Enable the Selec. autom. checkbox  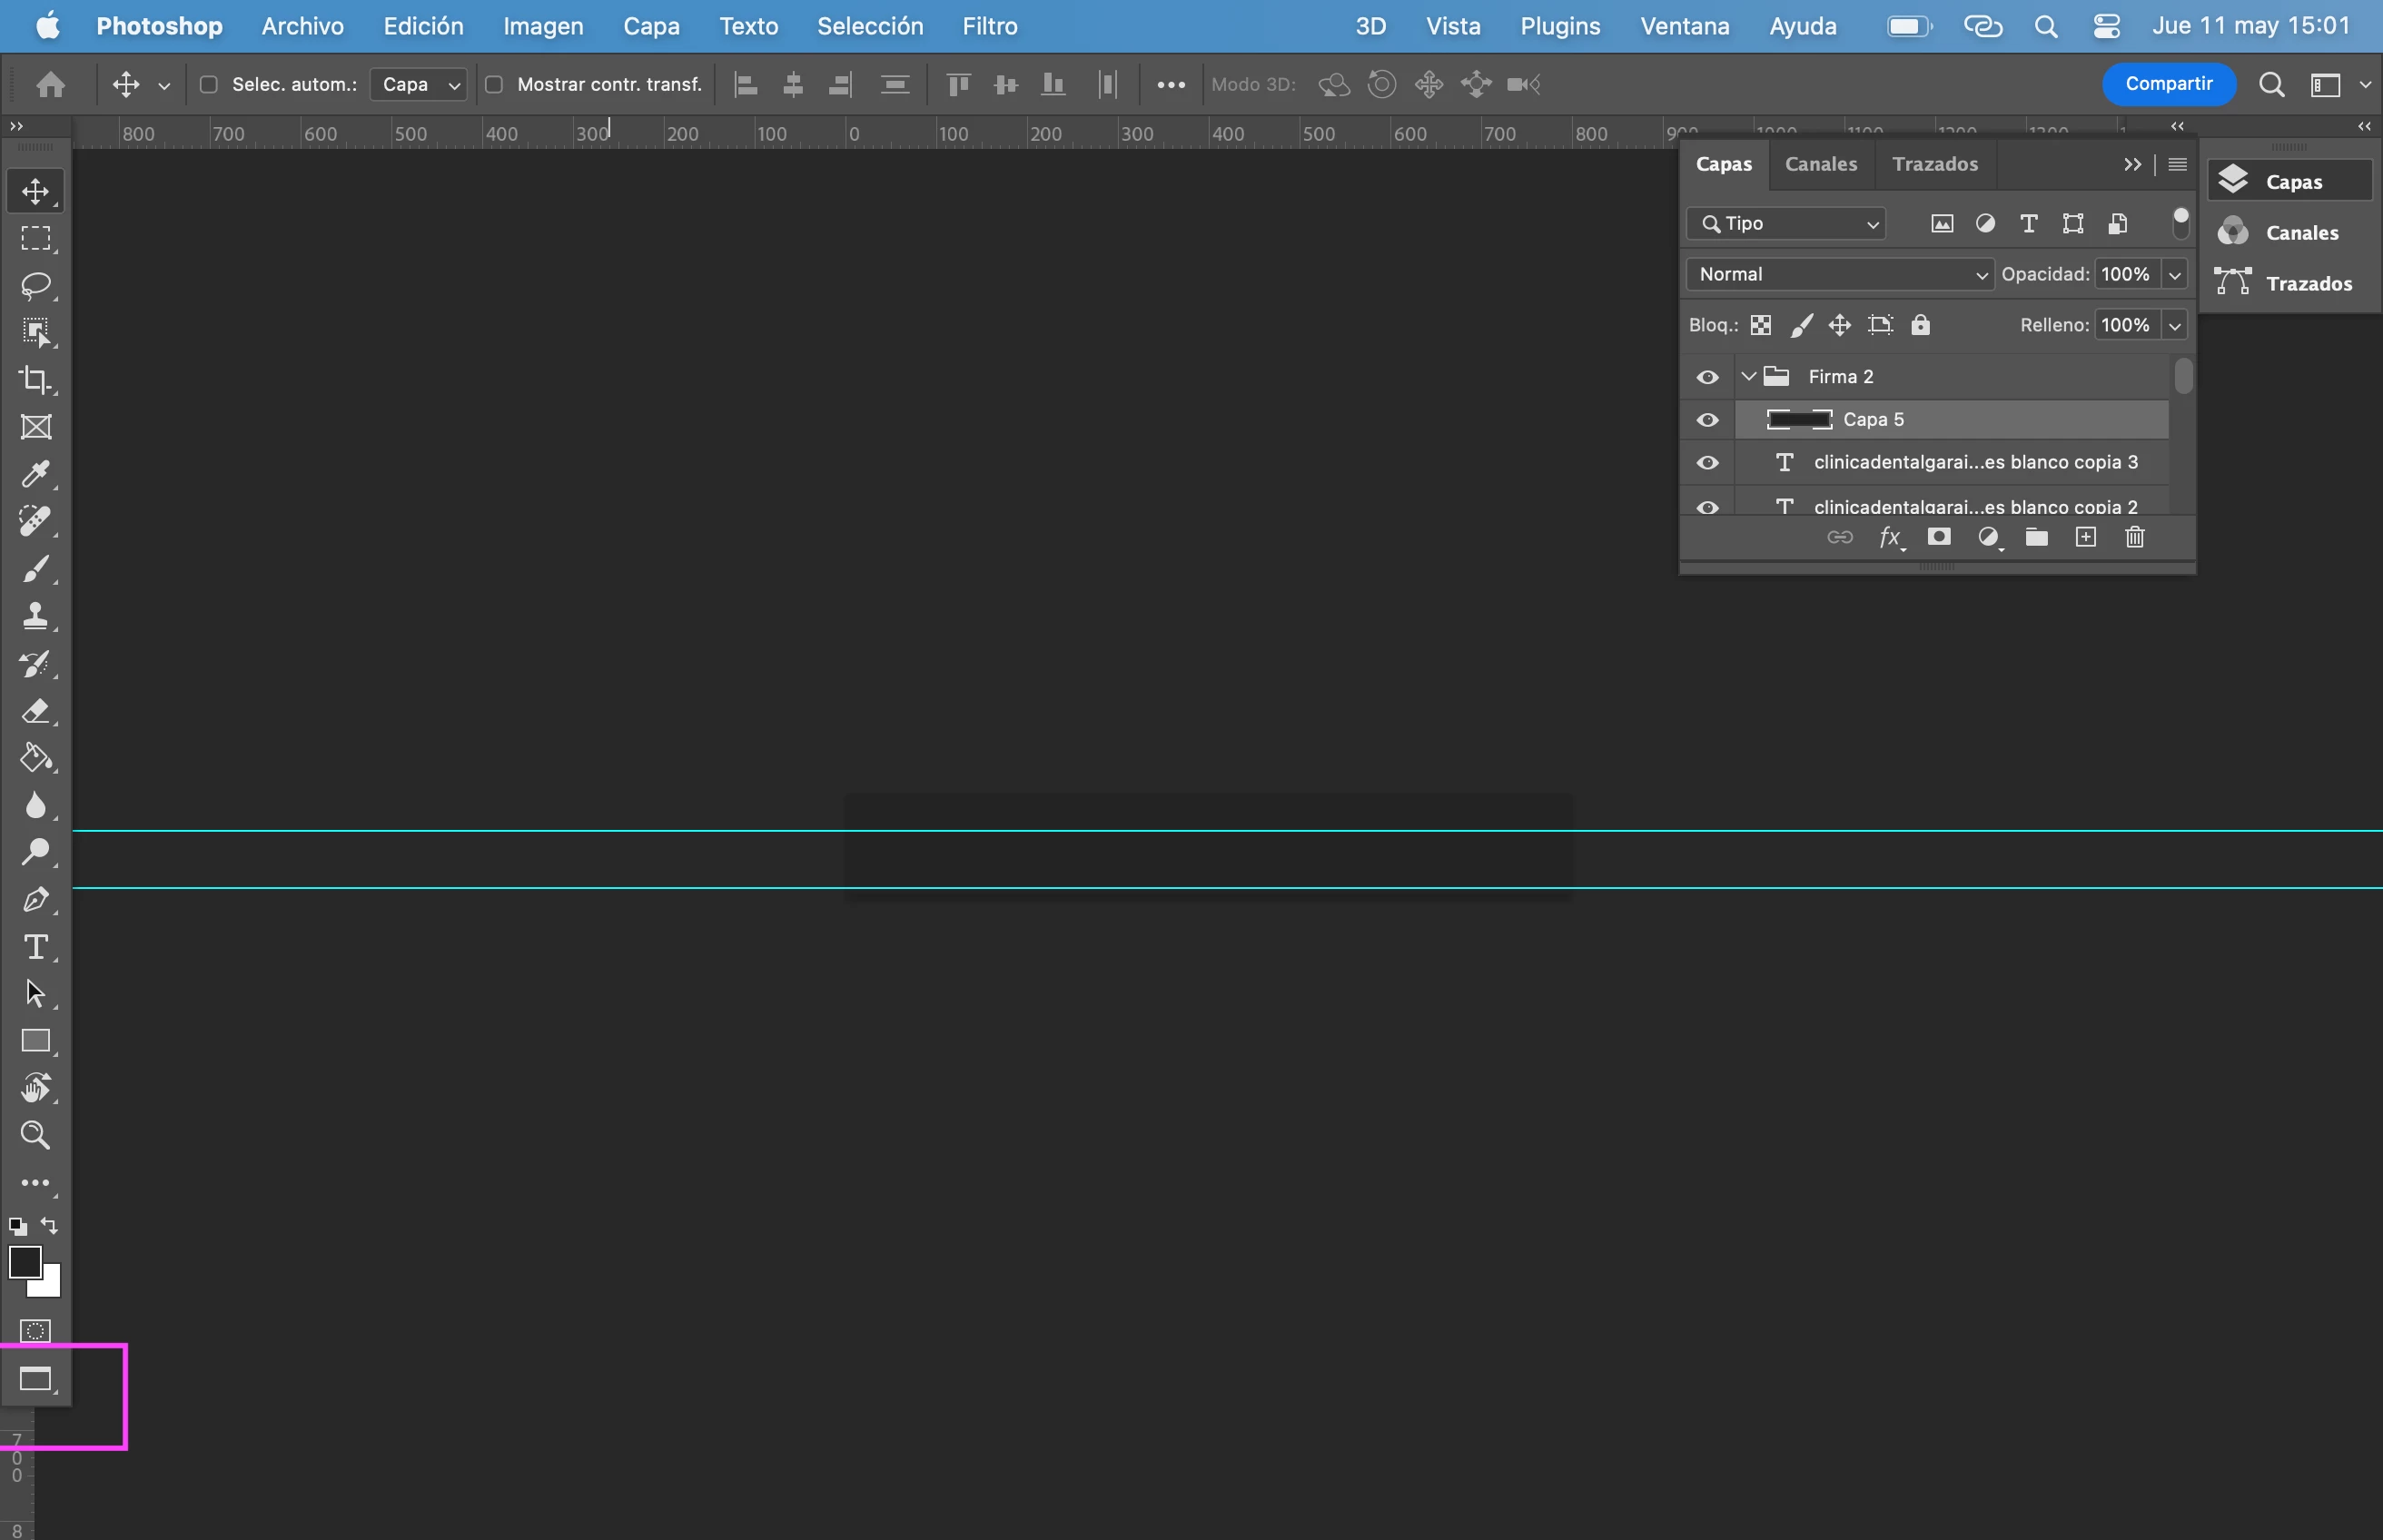pos(209,85)
